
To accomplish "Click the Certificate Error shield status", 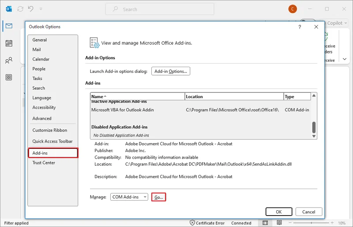I will click(207, 223).
